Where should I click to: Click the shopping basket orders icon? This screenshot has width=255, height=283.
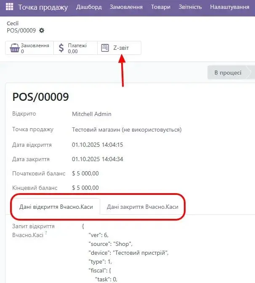pyautogui.click(x=15, y=48)
